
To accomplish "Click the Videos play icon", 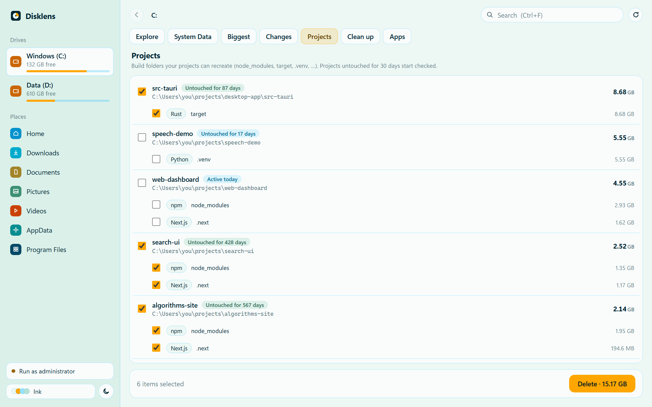I will coord(16,211).
